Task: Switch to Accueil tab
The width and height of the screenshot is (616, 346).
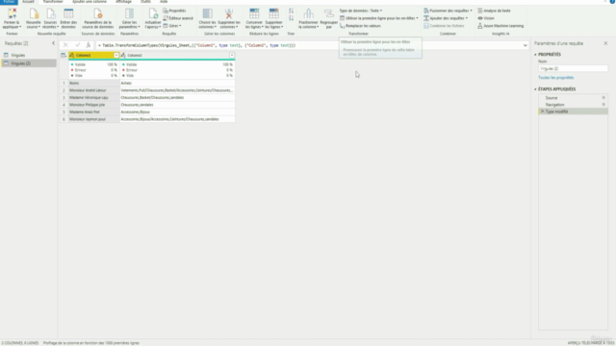Action: click(28, 2)
